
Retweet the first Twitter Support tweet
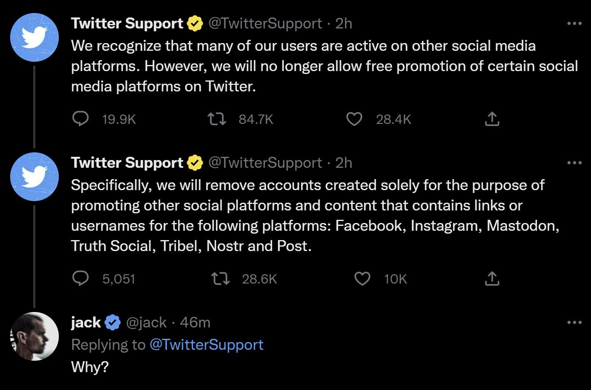(x=217, y=119)
